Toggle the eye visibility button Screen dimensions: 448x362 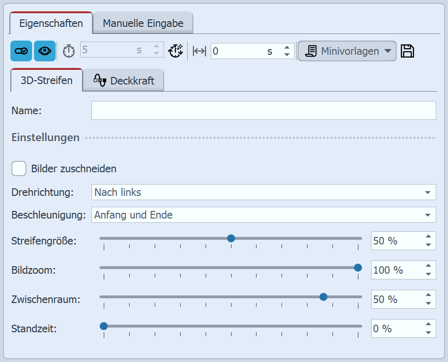click(45, 51)
